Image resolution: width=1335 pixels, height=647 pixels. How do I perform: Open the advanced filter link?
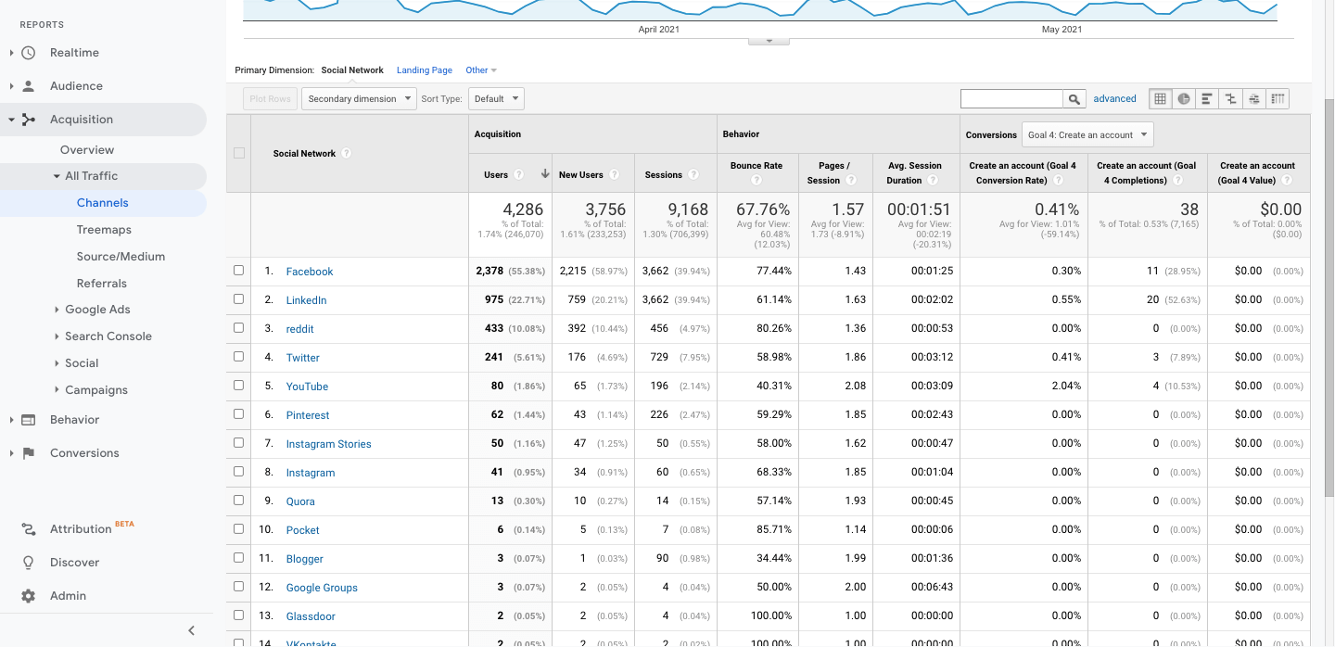[x=1114, y=99]
